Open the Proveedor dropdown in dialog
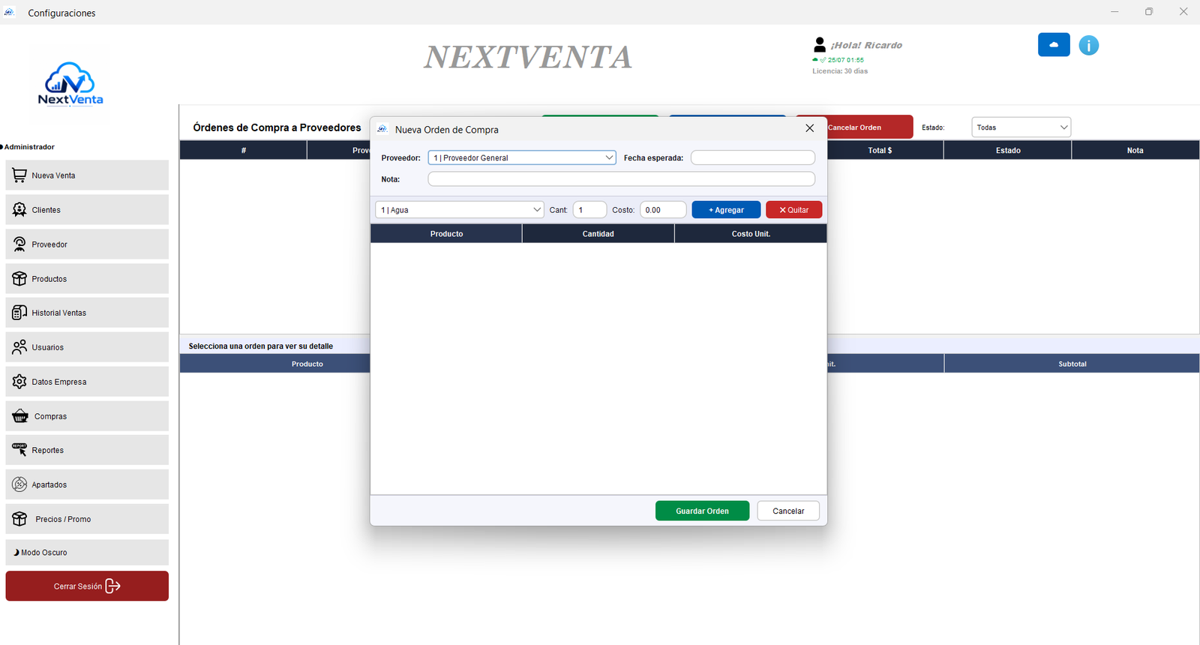Screen dimensions: 1200x645 pos(522,157)
